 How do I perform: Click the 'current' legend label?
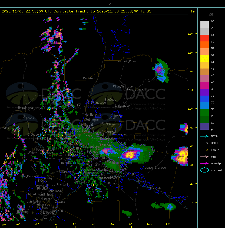click(217, 170)
